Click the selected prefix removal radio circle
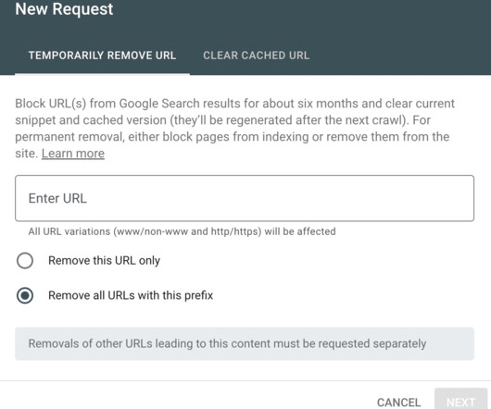Screen dimensions: 491x409 [25, 295]
